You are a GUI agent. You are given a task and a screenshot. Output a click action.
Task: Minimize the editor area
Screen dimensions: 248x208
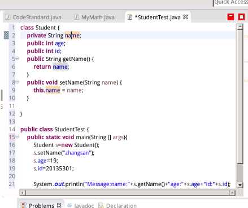tap(230, 17)
